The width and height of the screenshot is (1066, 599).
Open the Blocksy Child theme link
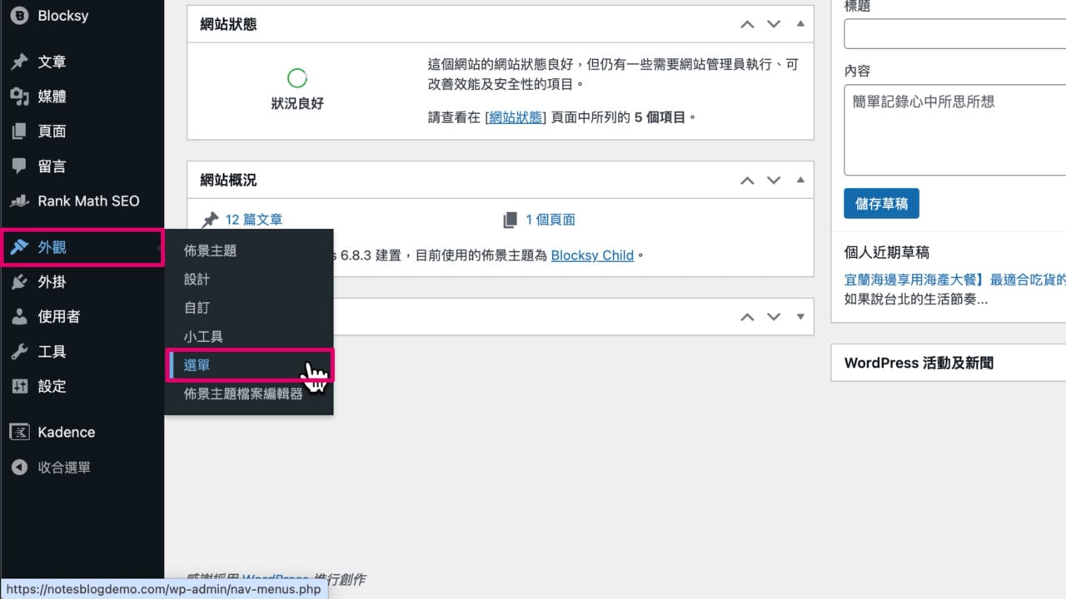tap(592, 255)
